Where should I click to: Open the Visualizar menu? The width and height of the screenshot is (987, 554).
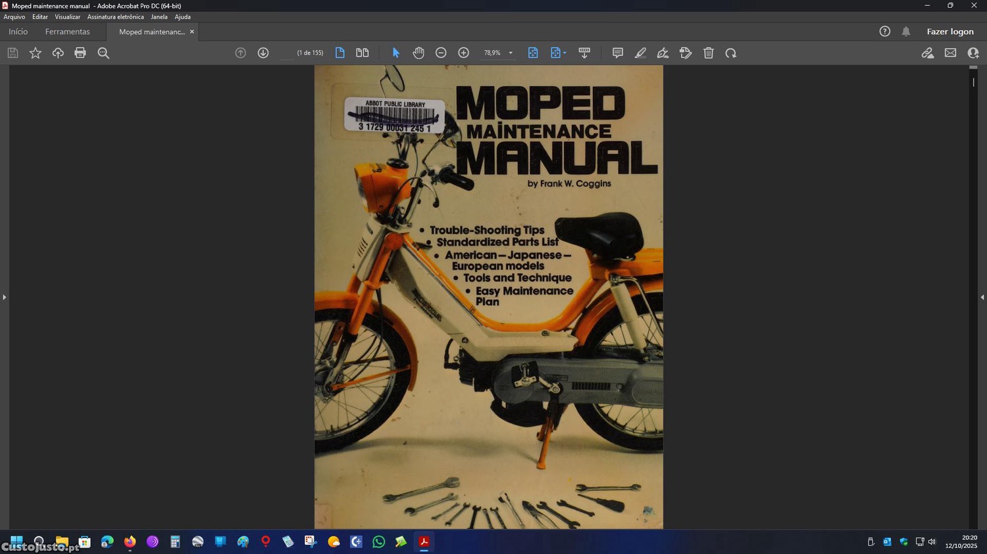pos(67,17)
